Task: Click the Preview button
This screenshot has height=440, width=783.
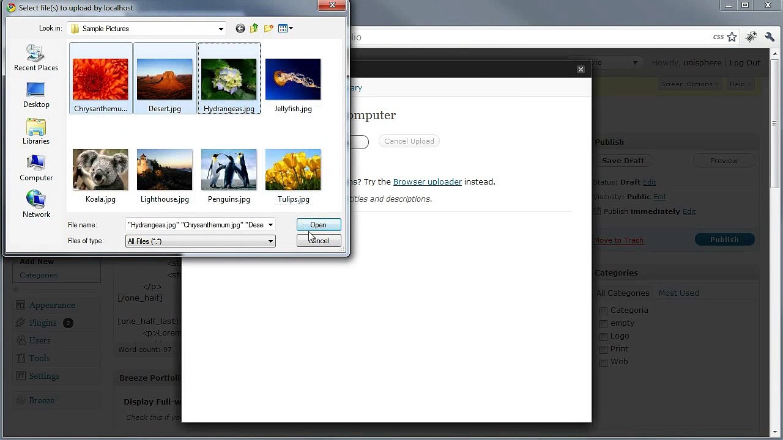Action: coord(724,161)
